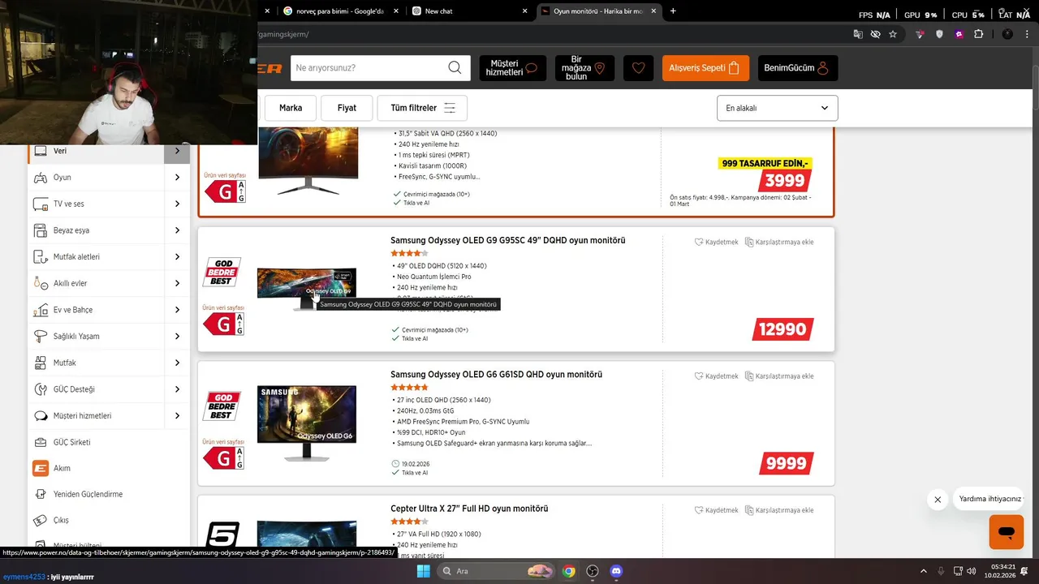The height and width of the screenshot is (584, 1039).
Task: Open Müşteri hizmetleri header button
Action: [512, 68]
